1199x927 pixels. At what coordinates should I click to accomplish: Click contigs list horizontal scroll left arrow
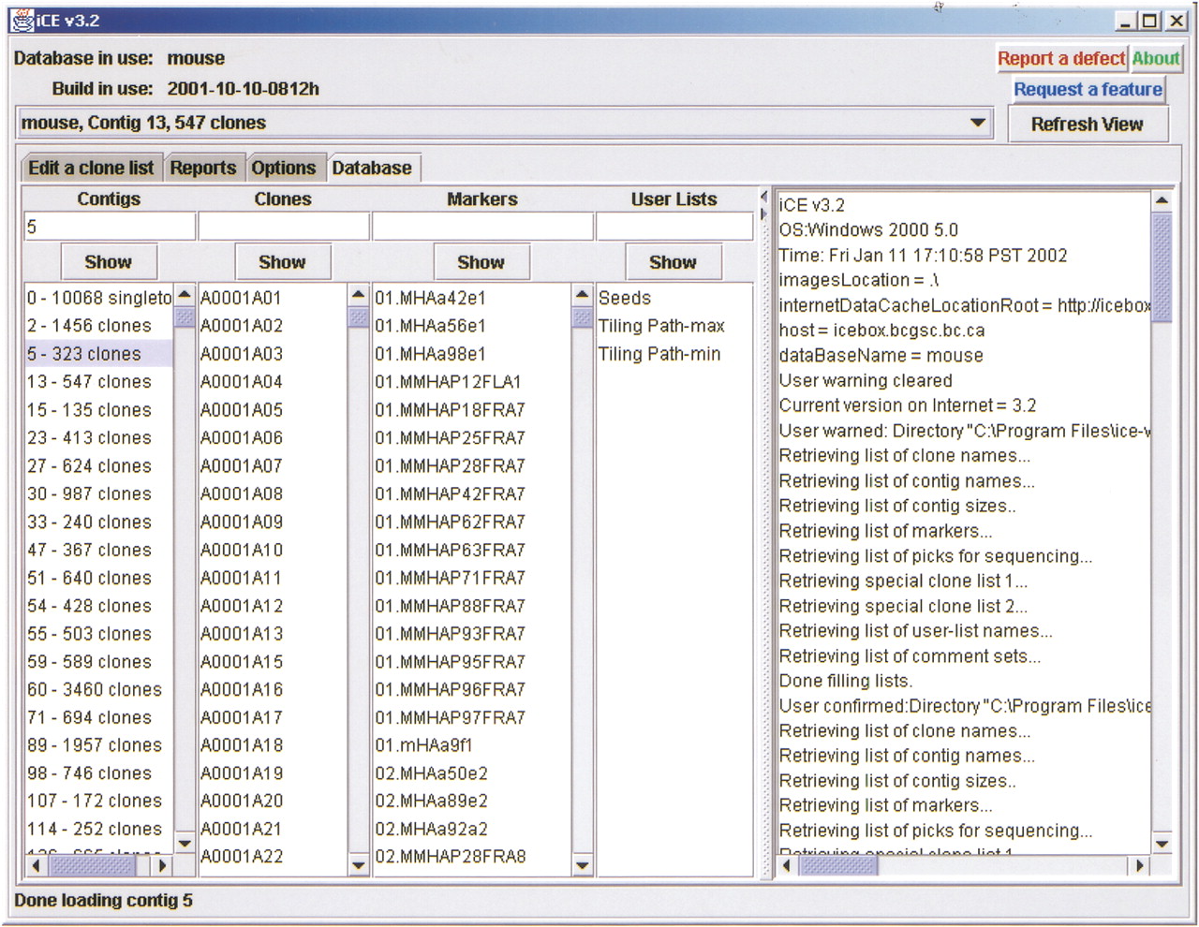(36, 866)
